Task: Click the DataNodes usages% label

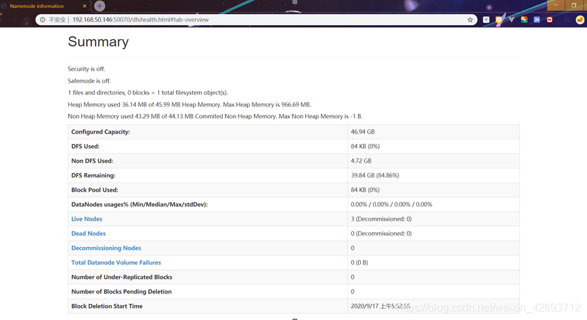Action: click(x=139, y=205)
